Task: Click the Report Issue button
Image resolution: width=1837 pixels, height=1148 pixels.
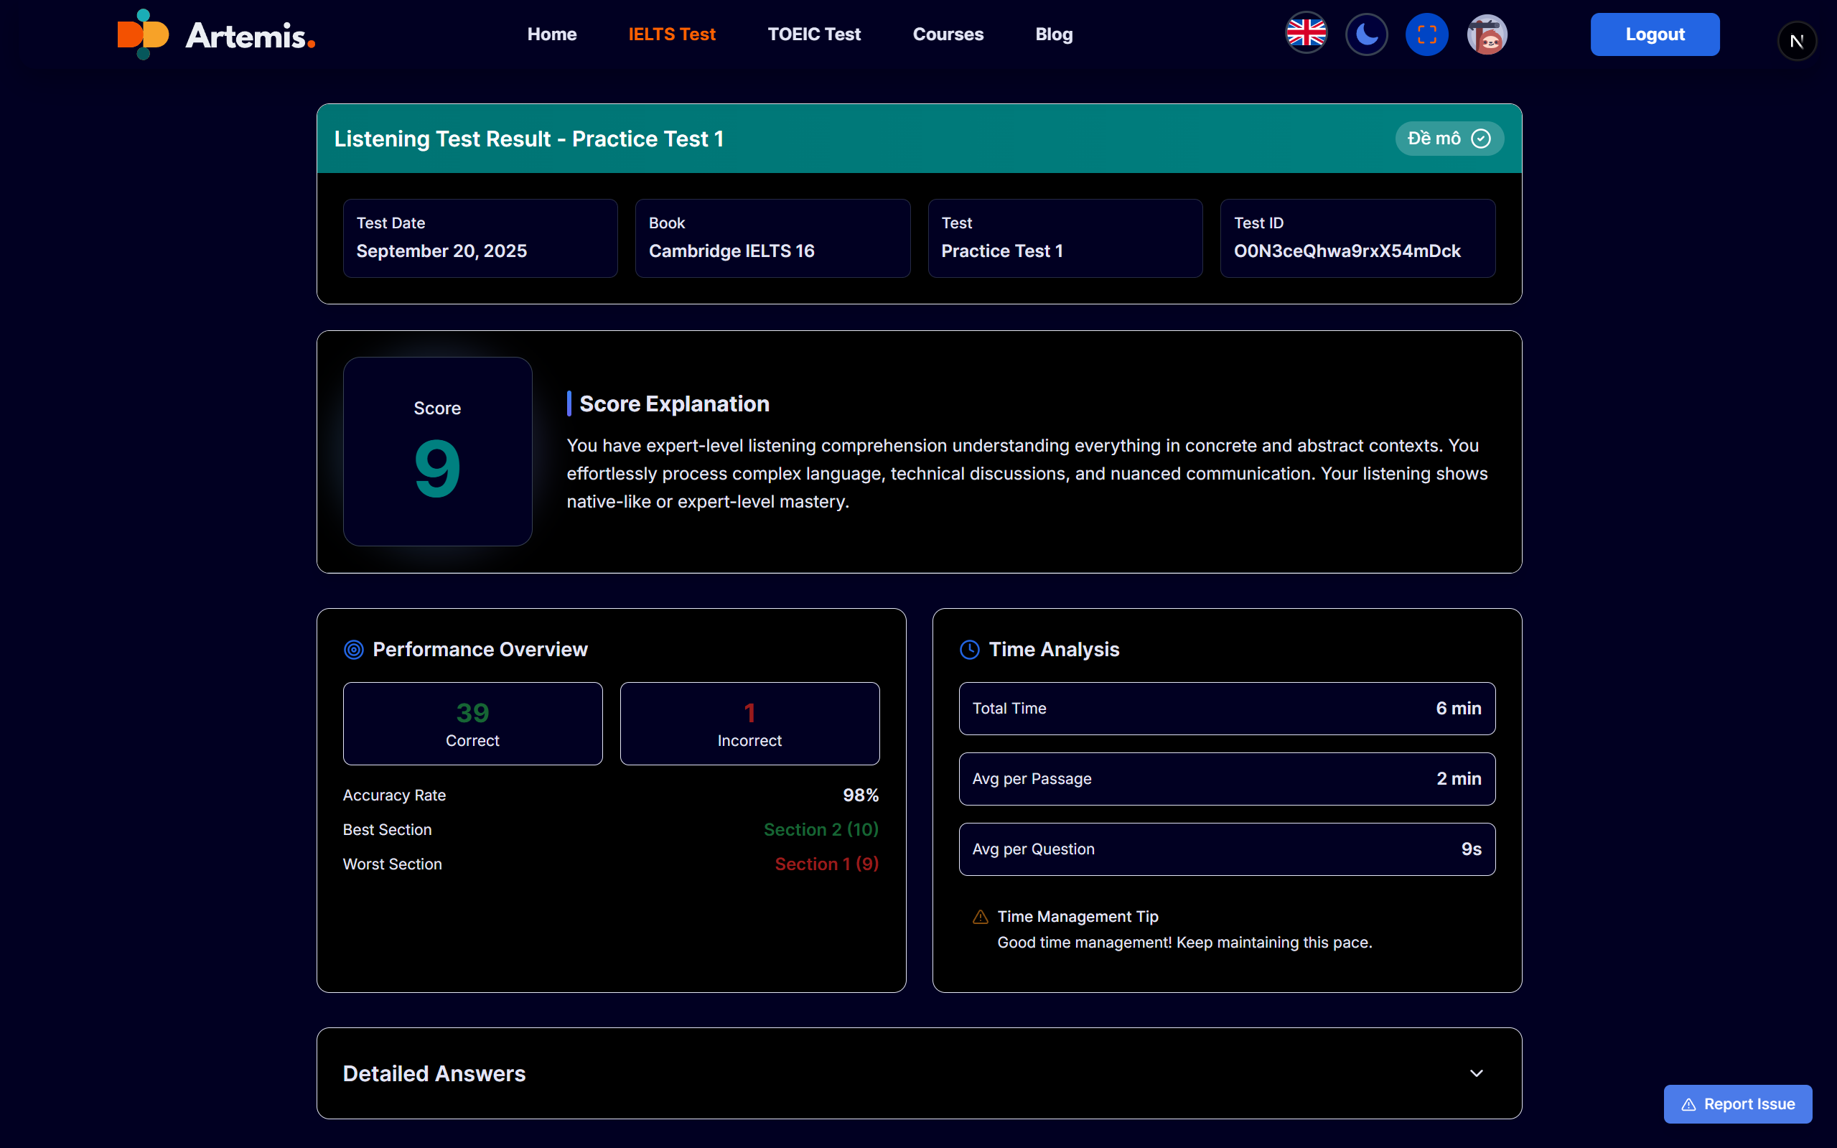Action: pyautogui.click(x=1737, y=1103)
